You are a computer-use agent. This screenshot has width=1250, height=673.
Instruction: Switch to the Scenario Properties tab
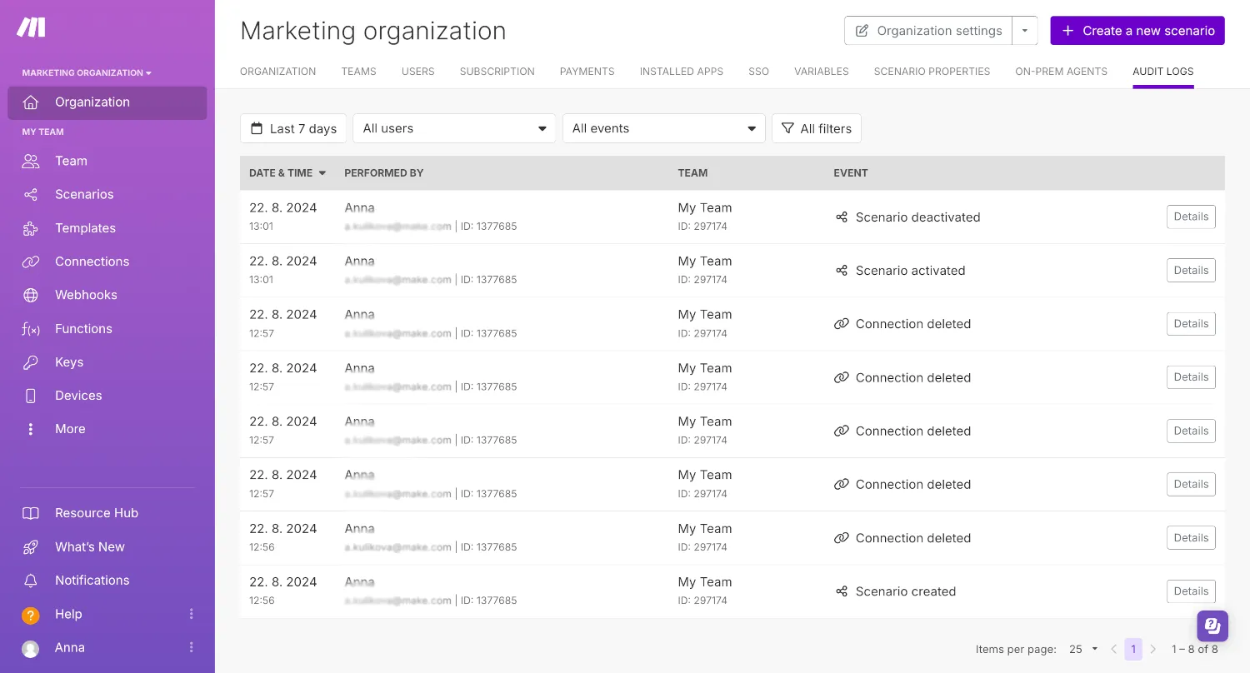pos(932,72)
